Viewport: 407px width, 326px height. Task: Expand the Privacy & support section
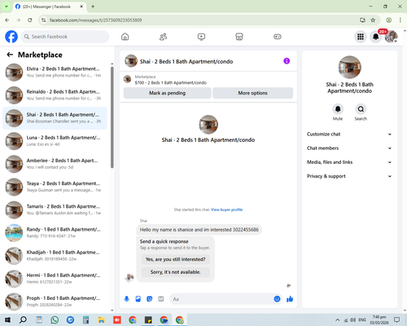tap(349, 176)
